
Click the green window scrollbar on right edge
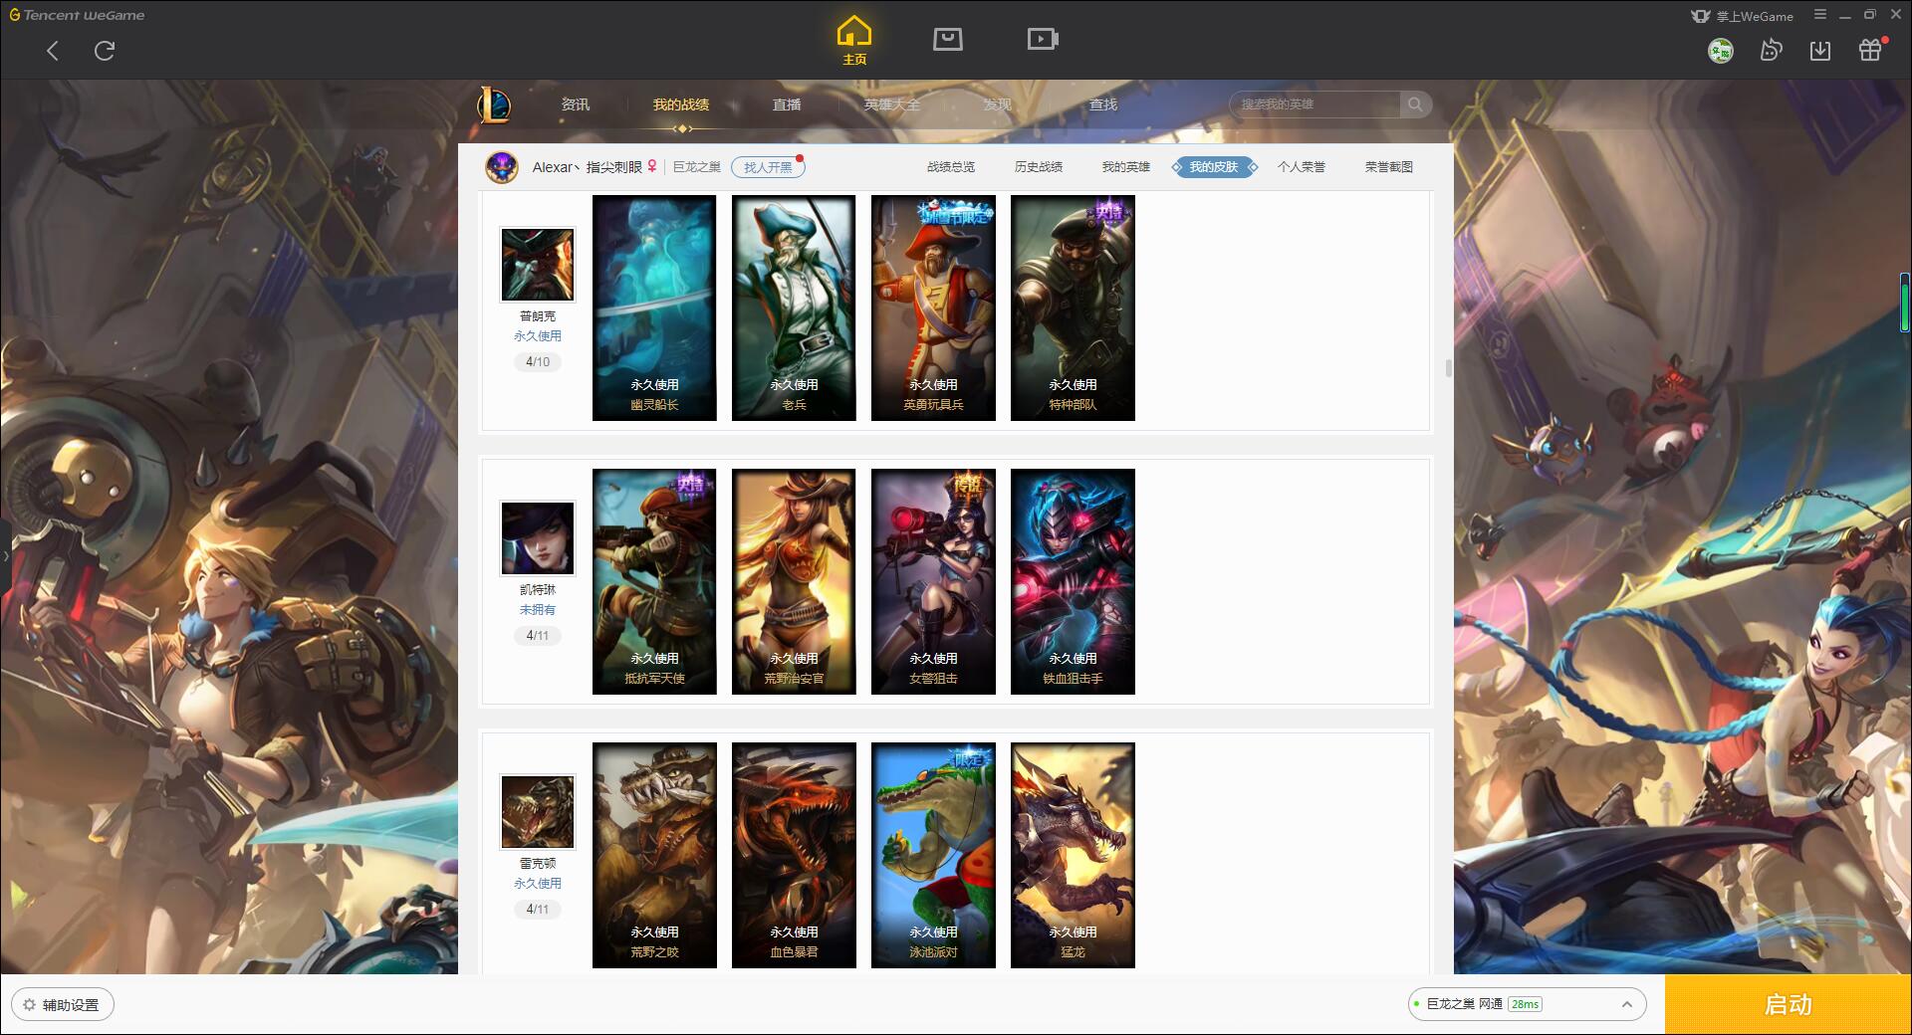pyautogui.click(x=1905, y=302)
